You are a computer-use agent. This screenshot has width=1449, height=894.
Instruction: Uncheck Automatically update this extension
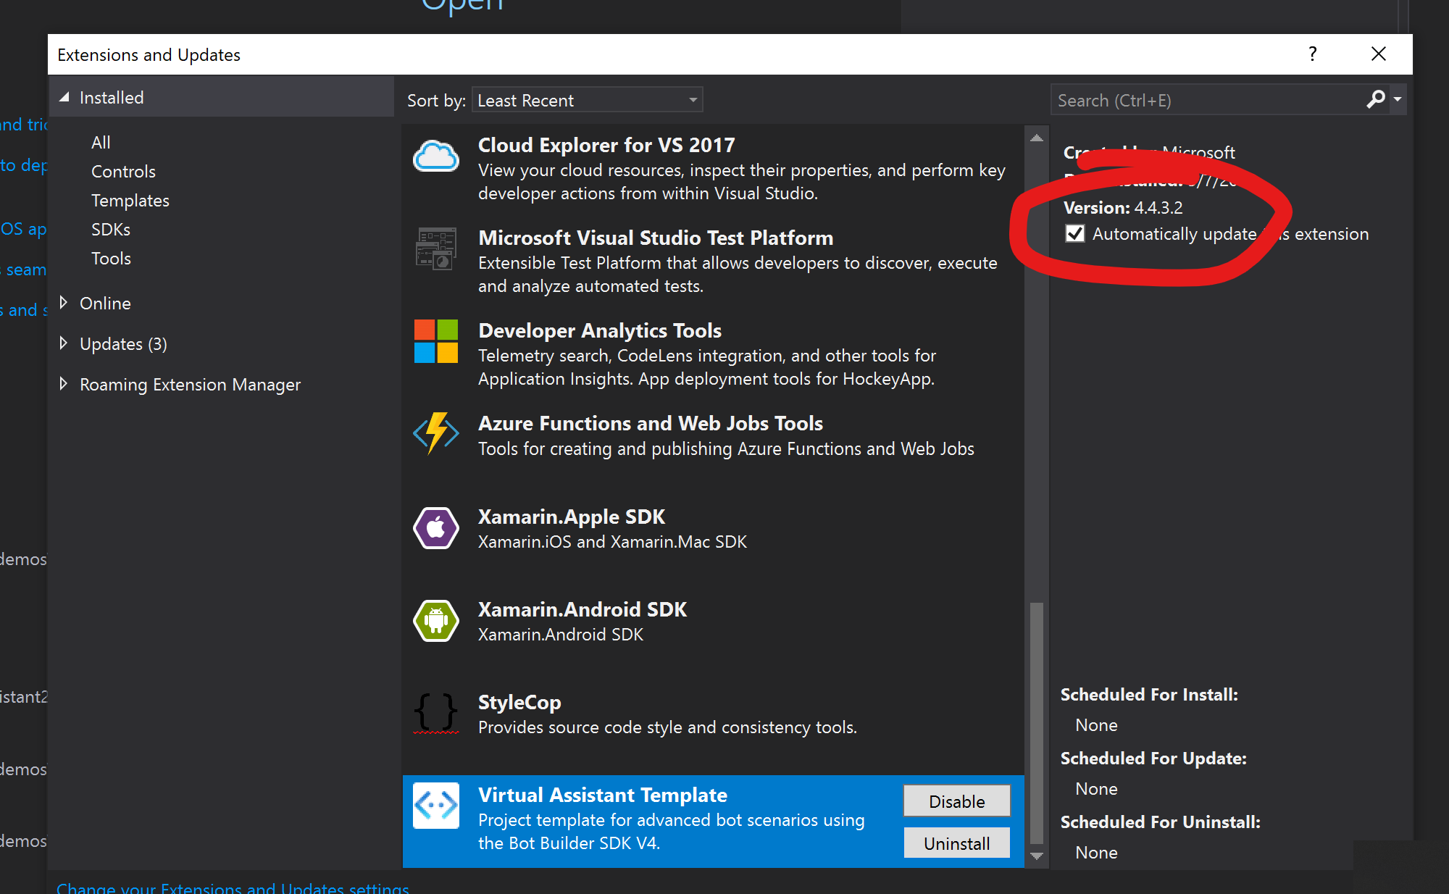[1075, 233]
